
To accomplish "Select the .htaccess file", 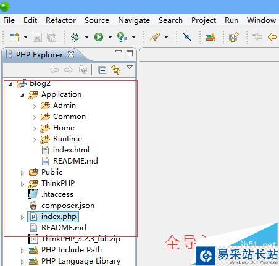I will pos(57,194).
